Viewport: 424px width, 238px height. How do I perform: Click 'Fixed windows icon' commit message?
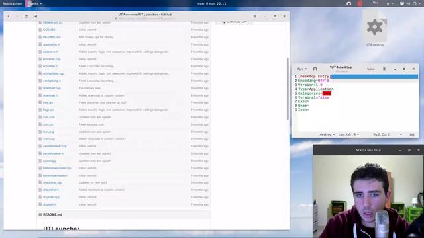[91, 125]
